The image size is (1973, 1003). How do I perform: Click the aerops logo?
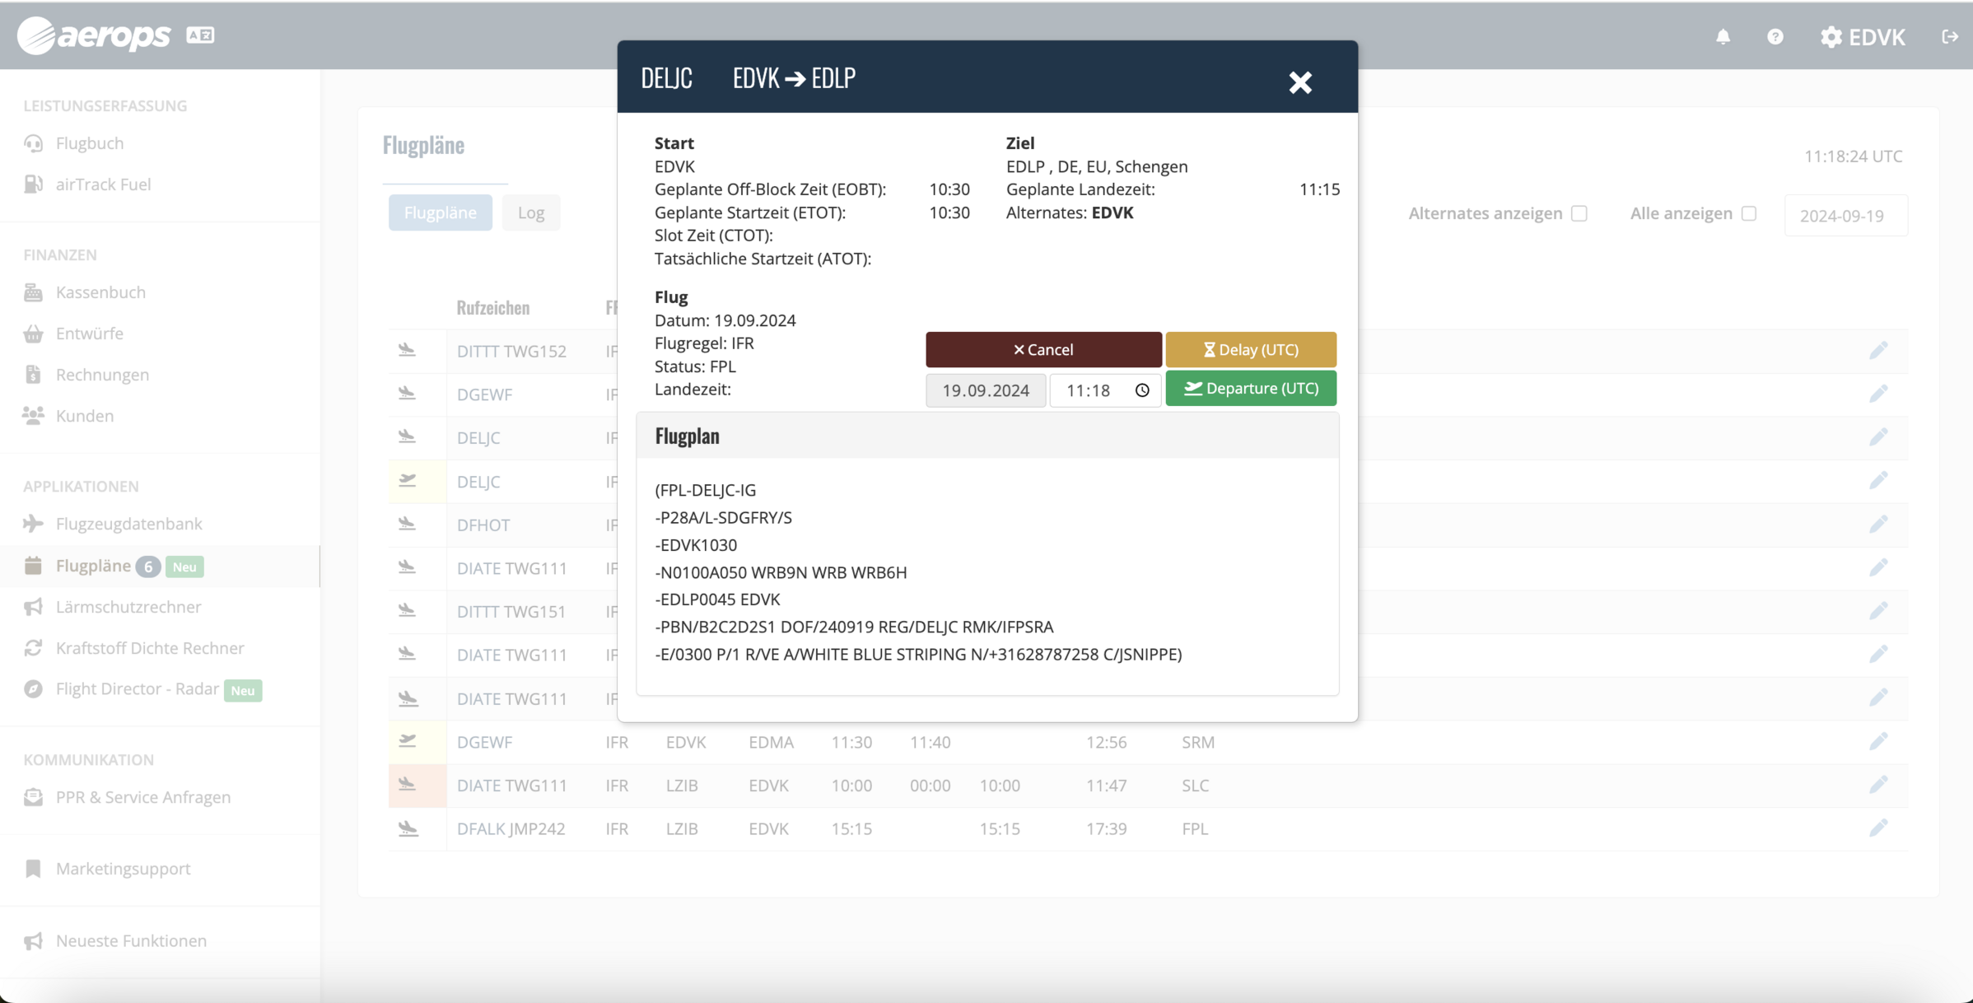point(93,35)
